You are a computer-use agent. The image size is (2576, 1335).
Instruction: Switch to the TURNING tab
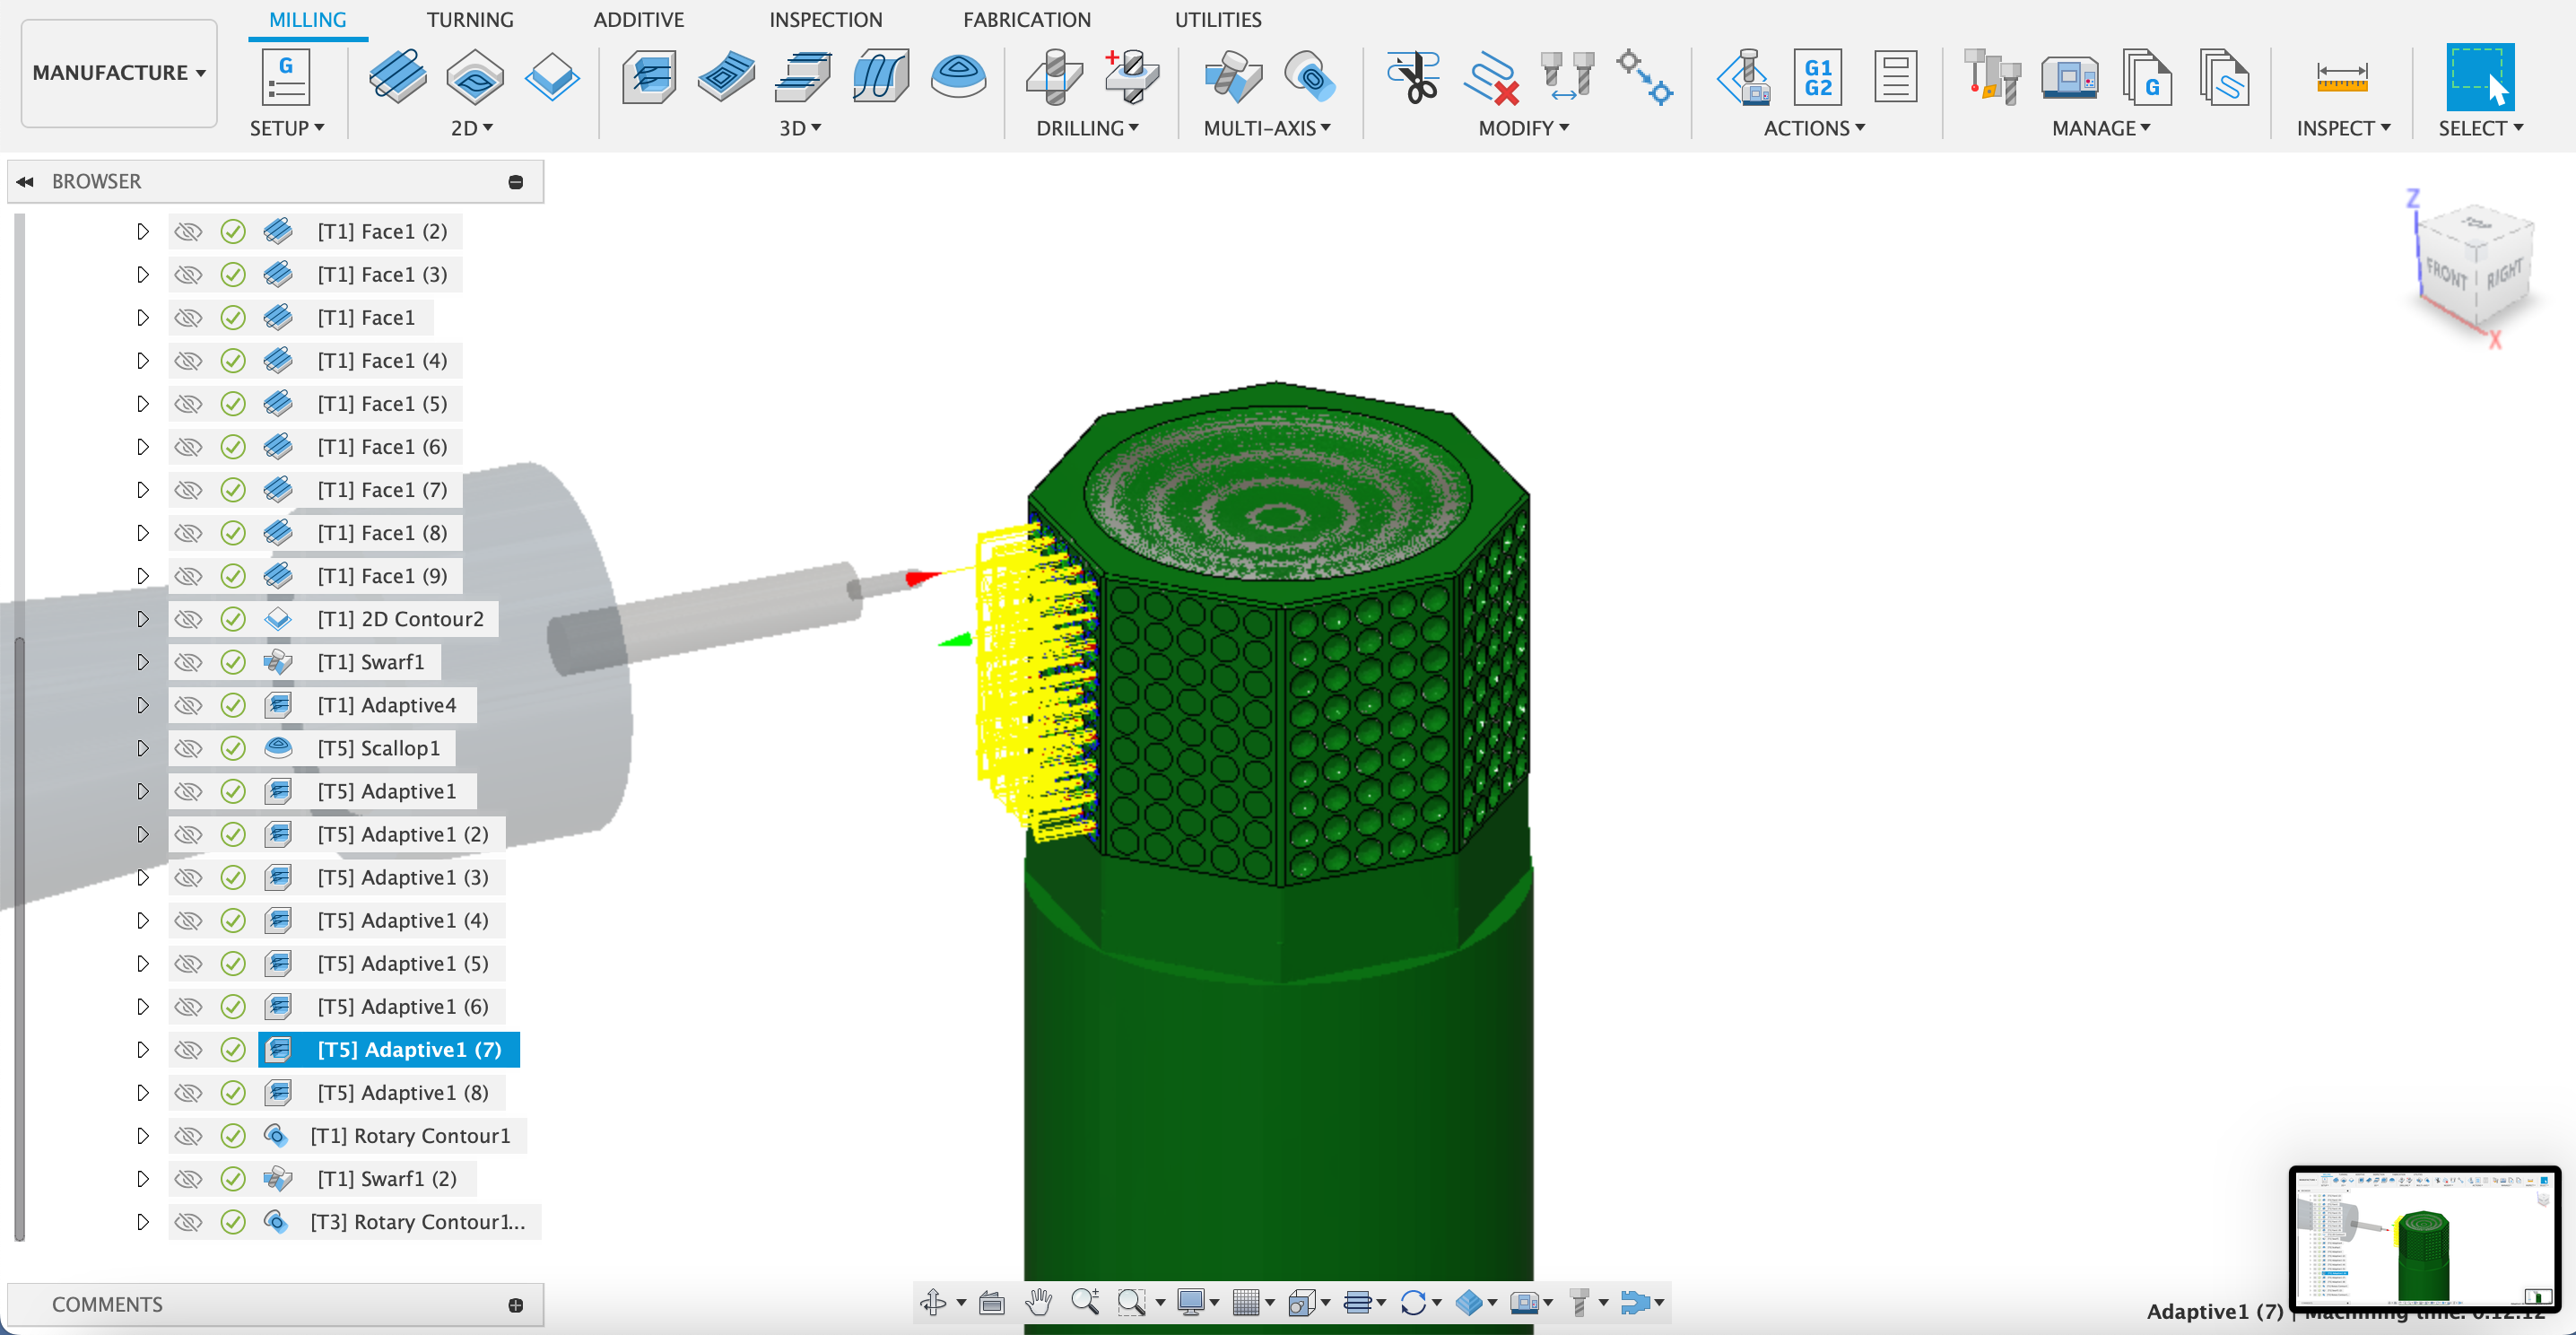(x=470, y=20)
